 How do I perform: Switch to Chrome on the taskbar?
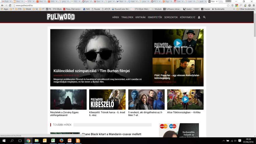point(28,141)
